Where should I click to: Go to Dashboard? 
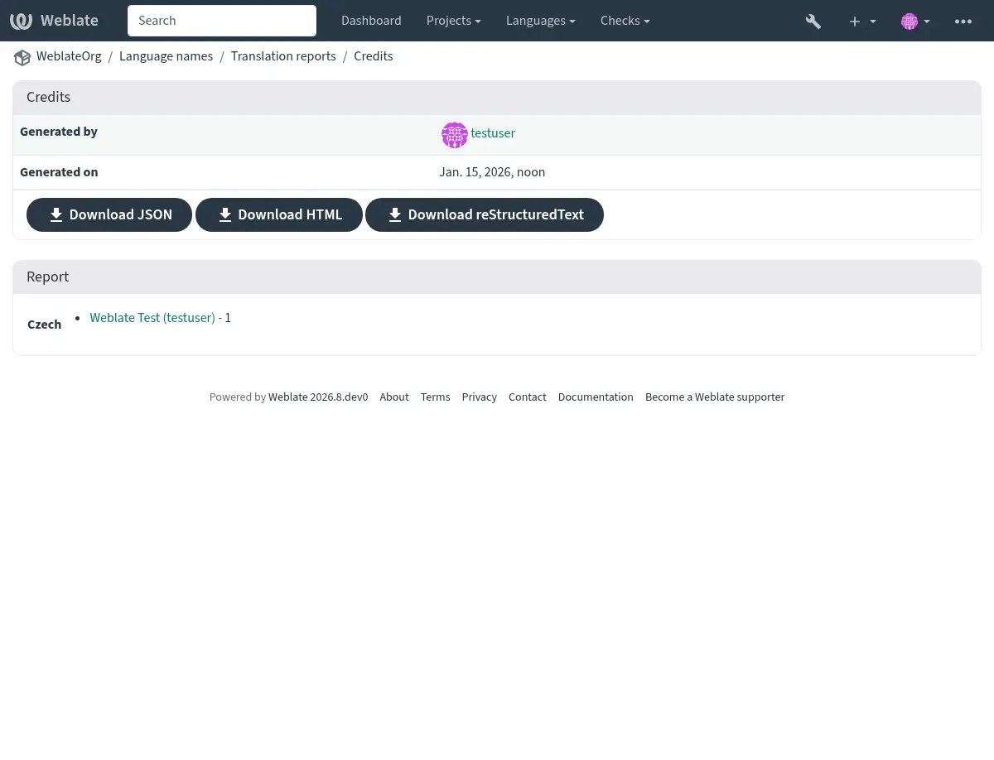[371, 21]
